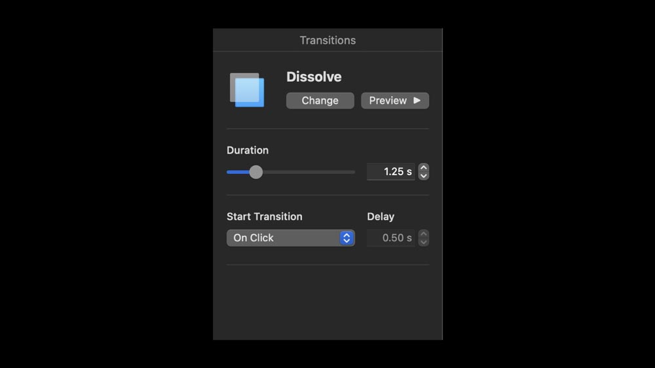Click the play triangle on Preview
The width and height of the screenshot is (655, 368).
417,101
